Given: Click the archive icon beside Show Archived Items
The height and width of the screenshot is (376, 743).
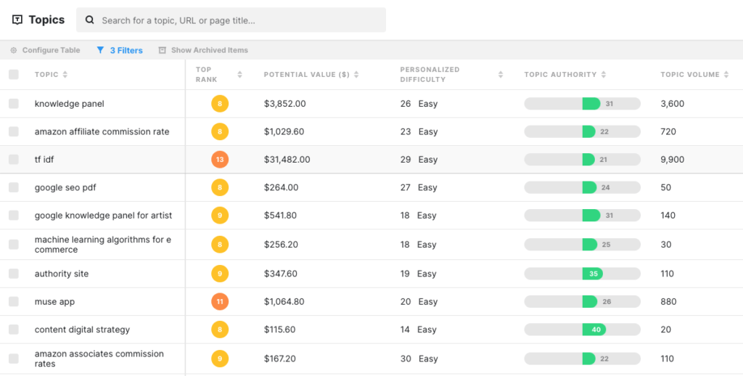Looking at the screenshot, I should click(x=163, y=51).
